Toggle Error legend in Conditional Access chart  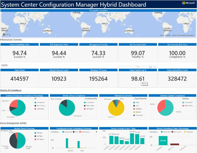[x=76, y=132]
